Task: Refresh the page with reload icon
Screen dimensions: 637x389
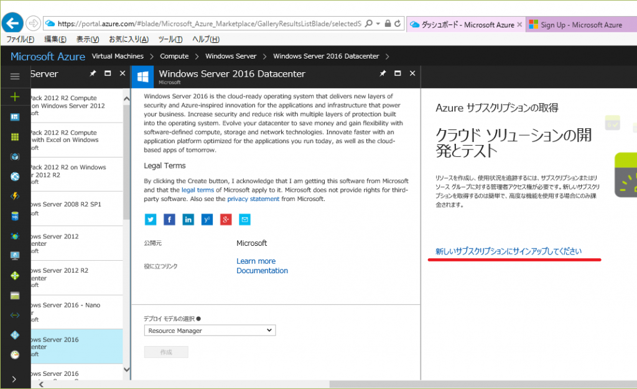Action: click(x=398, y=24)
